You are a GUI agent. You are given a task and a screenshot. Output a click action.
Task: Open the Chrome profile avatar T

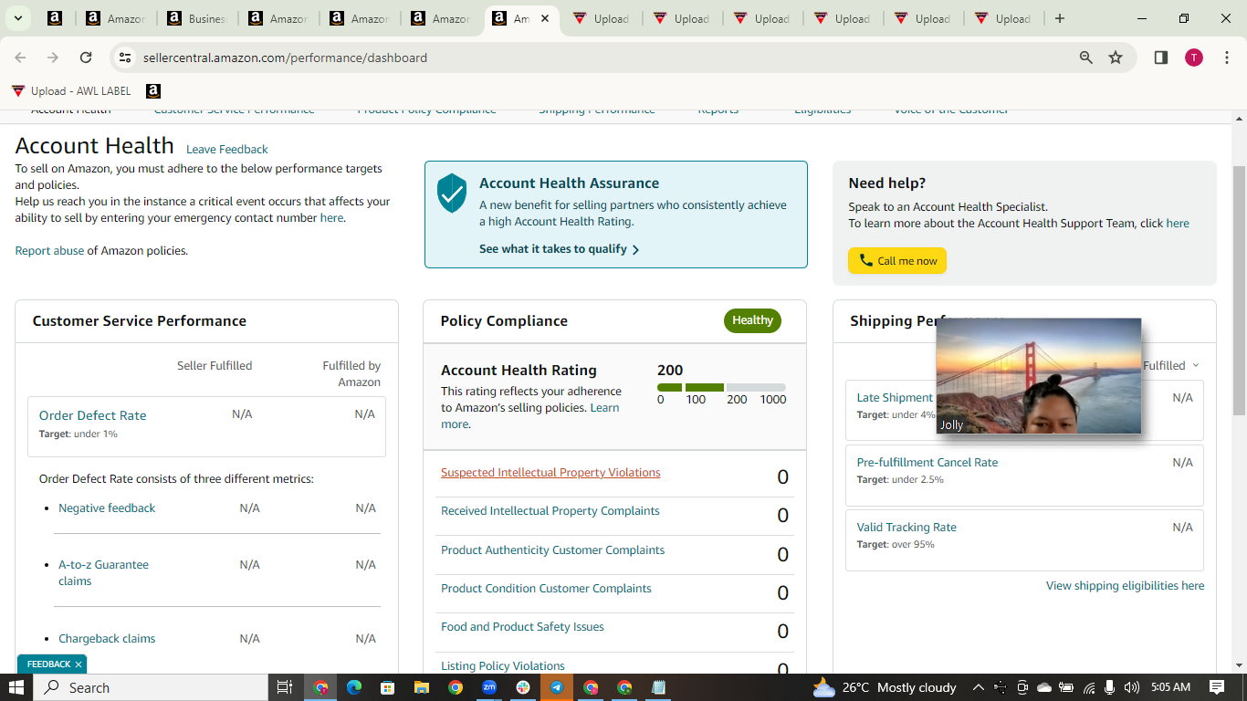[1194, 58]
